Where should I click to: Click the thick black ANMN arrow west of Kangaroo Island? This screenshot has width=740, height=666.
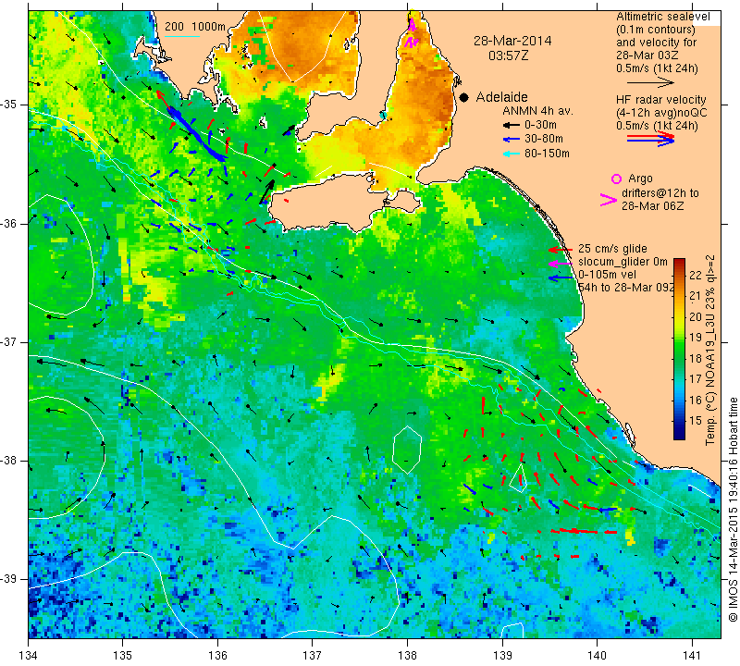click(266, 192)
